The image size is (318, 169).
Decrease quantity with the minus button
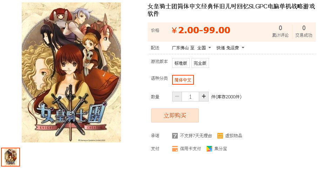pyautogui.click(x=177, y=97)
